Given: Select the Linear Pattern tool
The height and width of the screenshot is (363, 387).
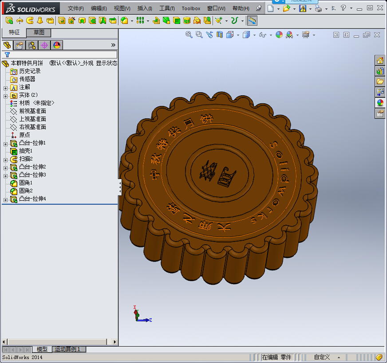Looking at the screenshot, I should (x=140, y=21).
